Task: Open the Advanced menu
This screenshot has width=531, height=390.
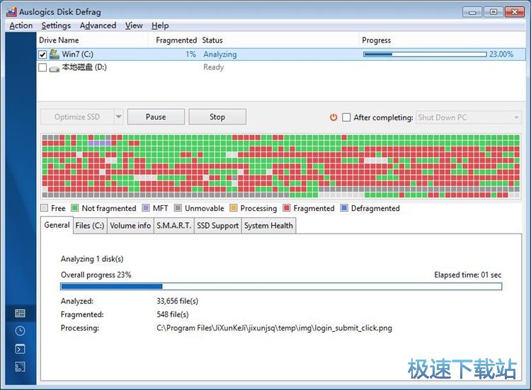Action: [x=98, y=25]
